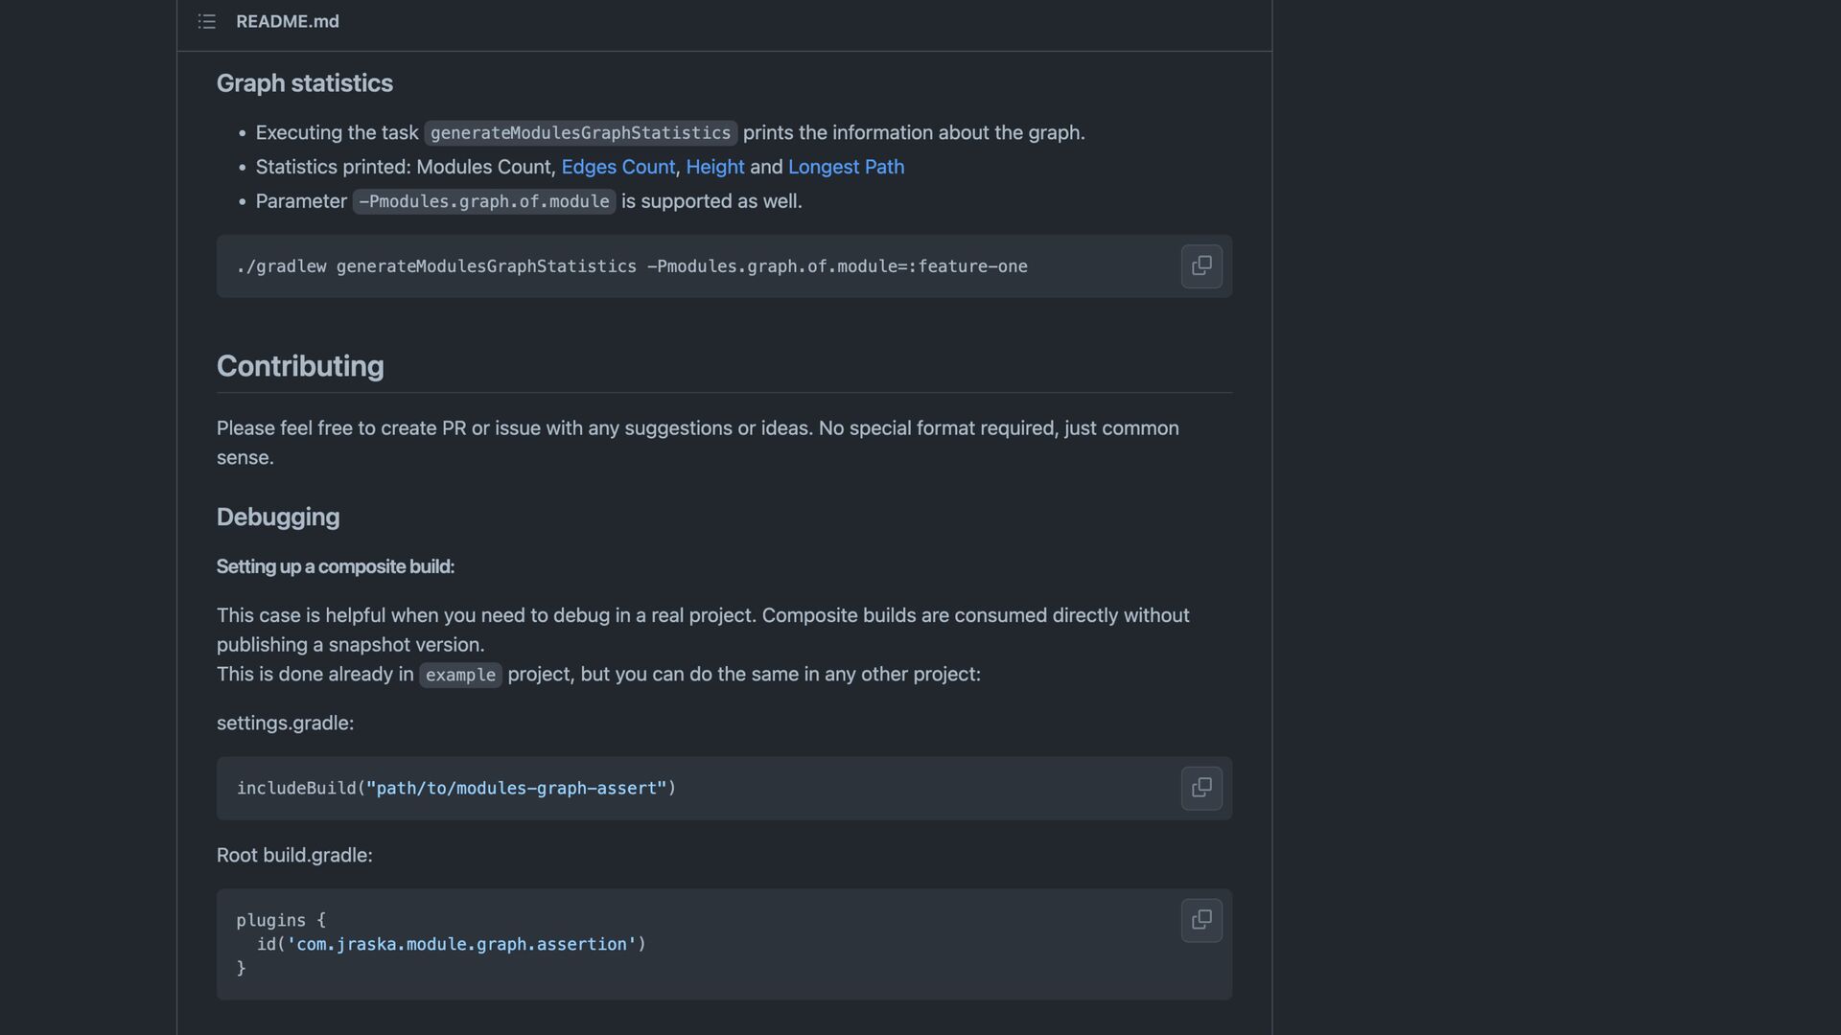Viewport: 1841px width, 1035px height.
Task: Click the 'Root build.gradle:' label text
Action: coord(294,855)
